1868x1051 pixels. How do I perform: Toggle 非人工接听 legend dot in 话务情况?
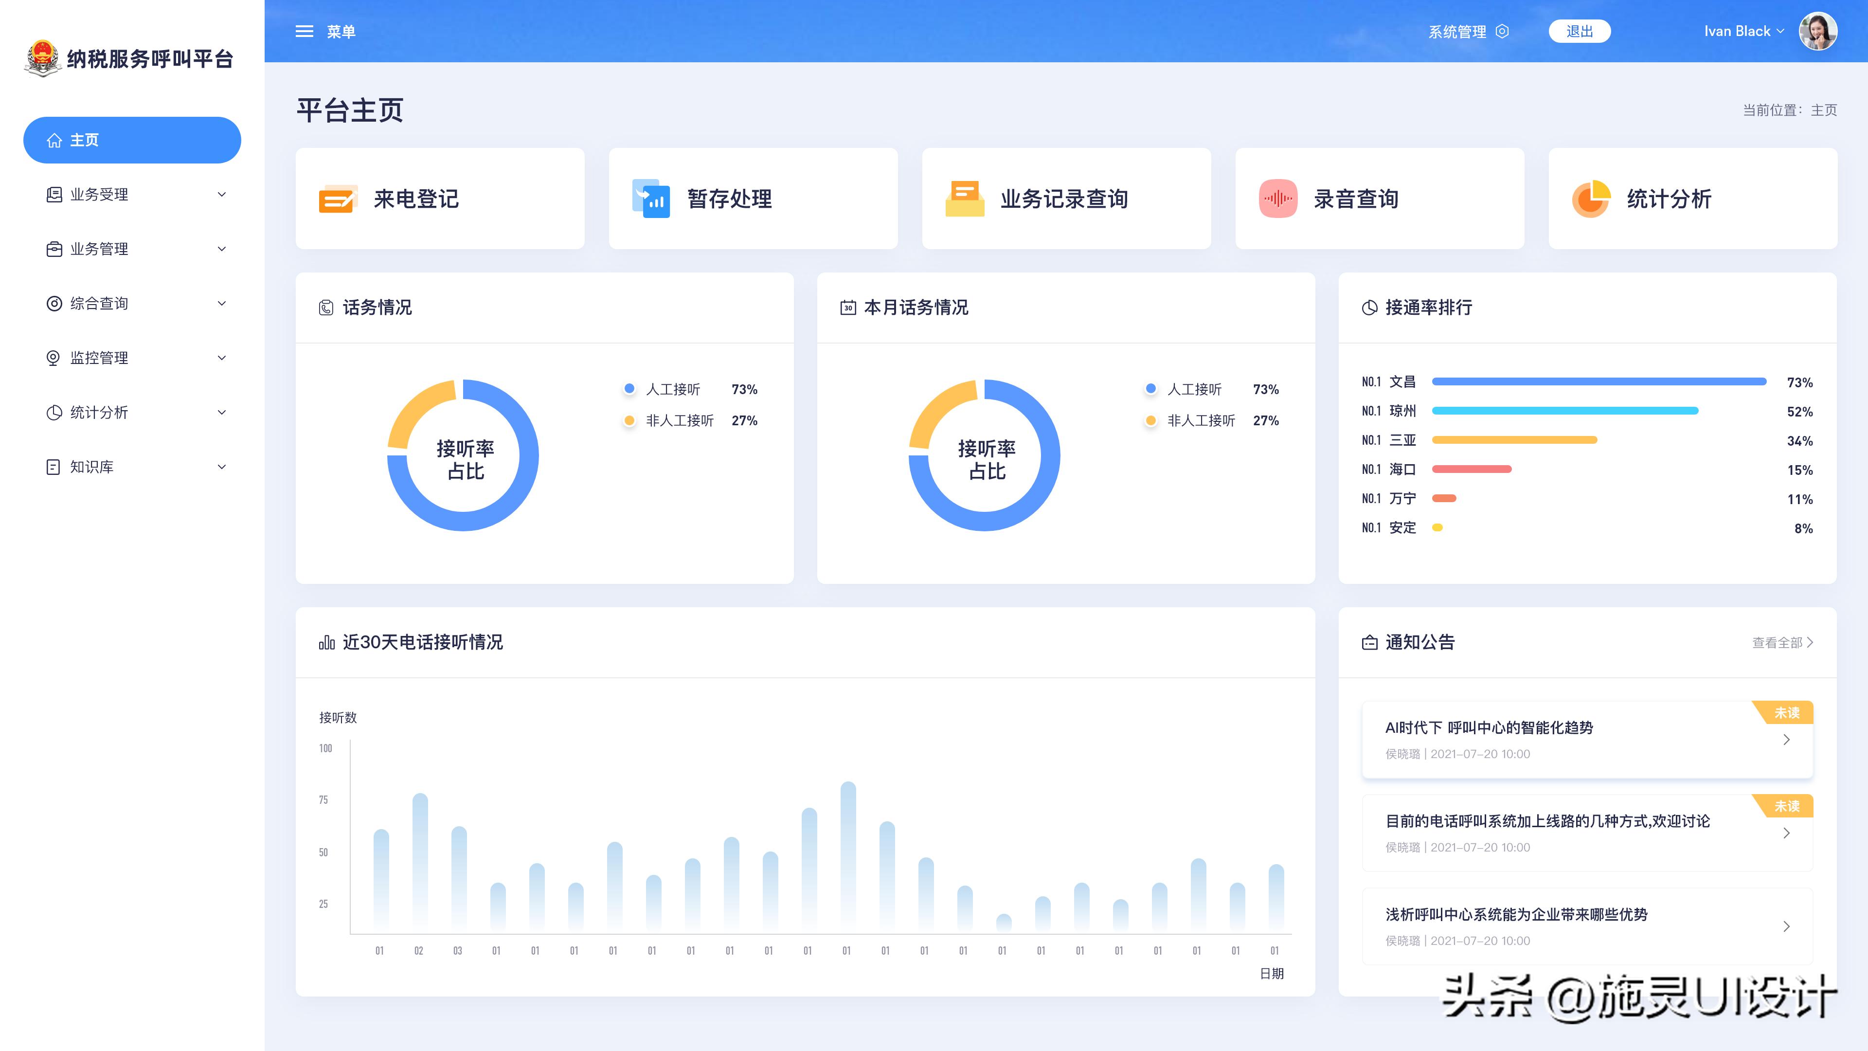coord(629,421)
